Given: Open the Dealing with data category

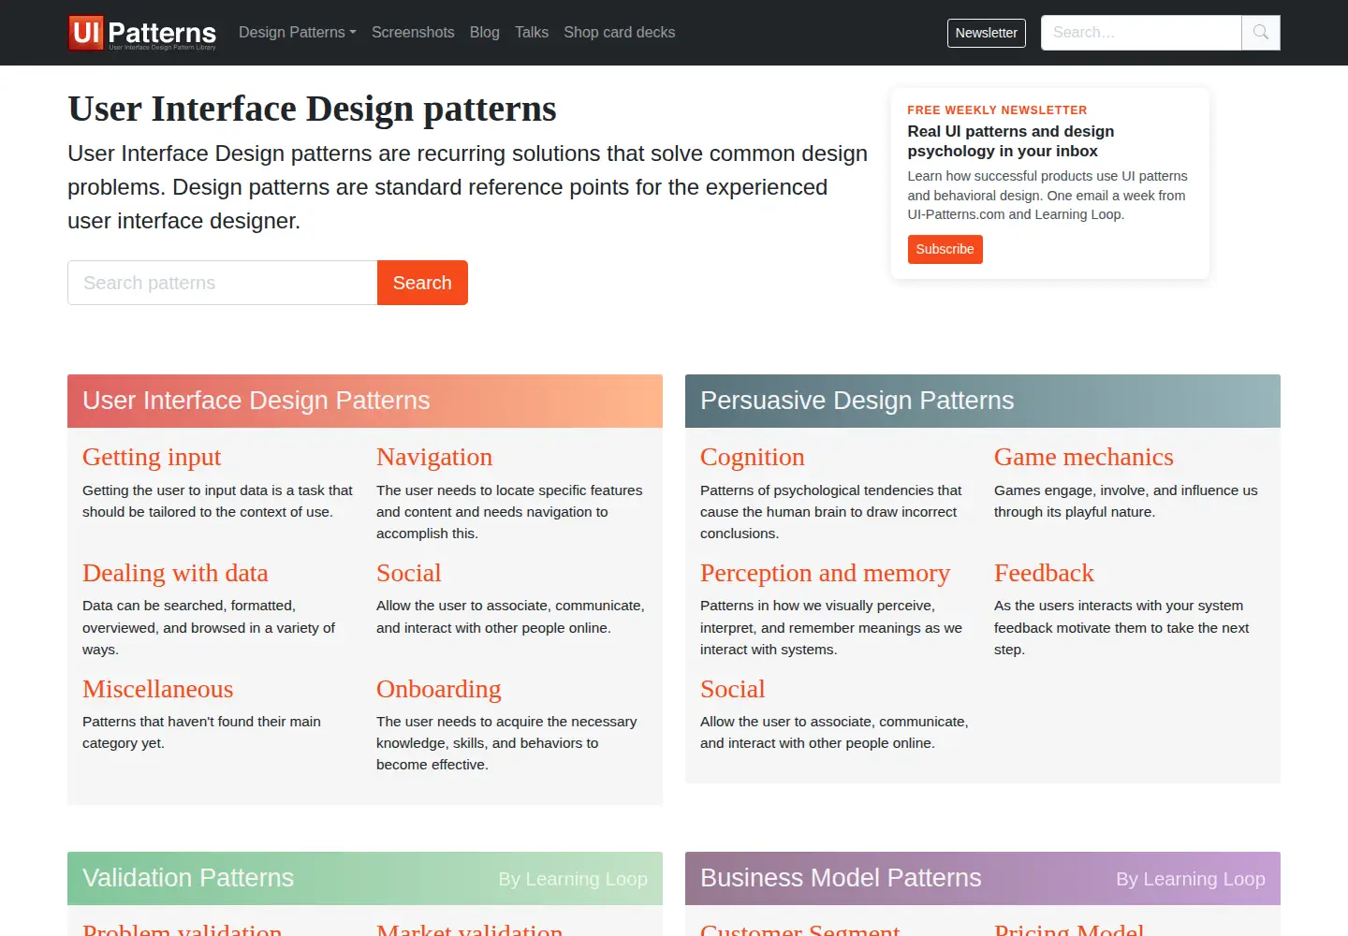Looking at the screenshot, I should [x=175, y=573].
